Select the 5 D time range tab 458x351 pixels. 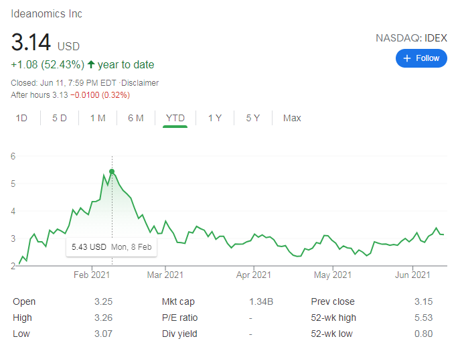[60, 118]
